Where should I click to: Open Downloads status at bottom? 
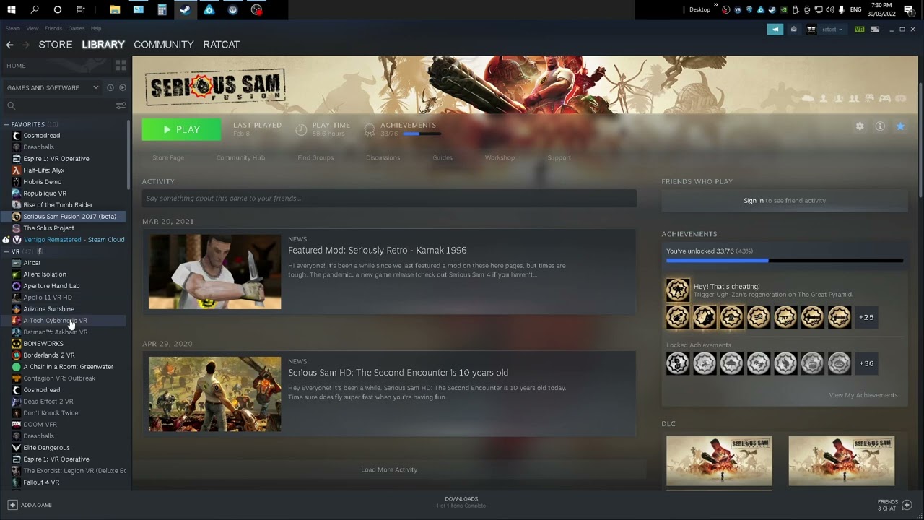461,502
